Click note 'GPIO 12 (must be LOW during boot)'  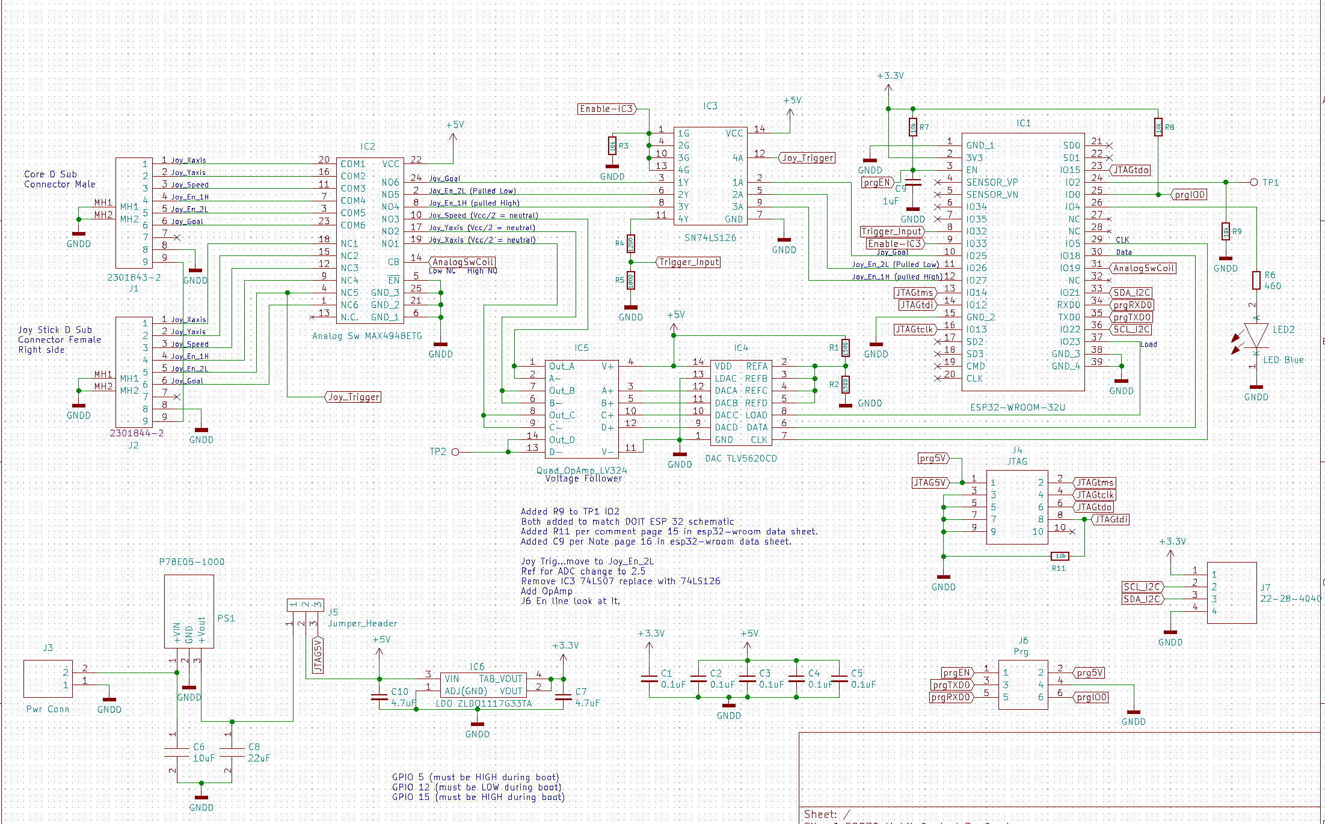[477, 787]
